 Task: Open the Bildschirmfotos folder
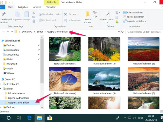tap(16, 93)
